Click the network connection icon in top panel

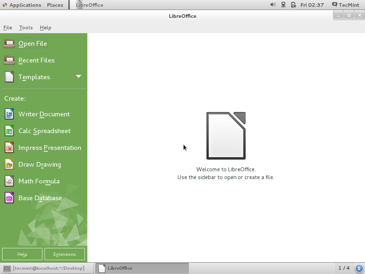tap(283, 5)
